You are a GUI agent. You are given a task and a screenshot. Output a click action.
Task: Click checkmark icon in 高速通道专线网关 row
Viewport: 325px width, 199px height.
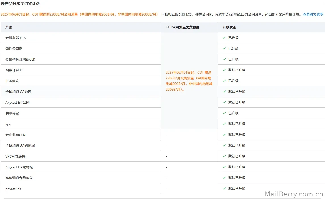[224, 177]
